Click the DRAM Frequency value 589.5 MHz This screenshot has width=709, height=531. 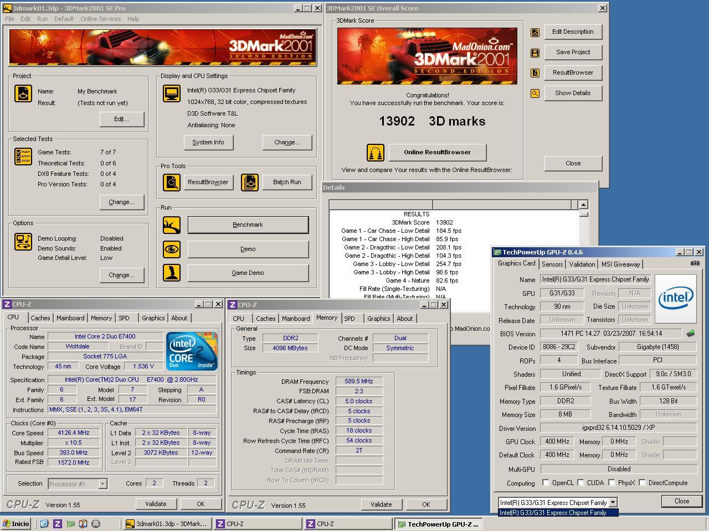359,382
